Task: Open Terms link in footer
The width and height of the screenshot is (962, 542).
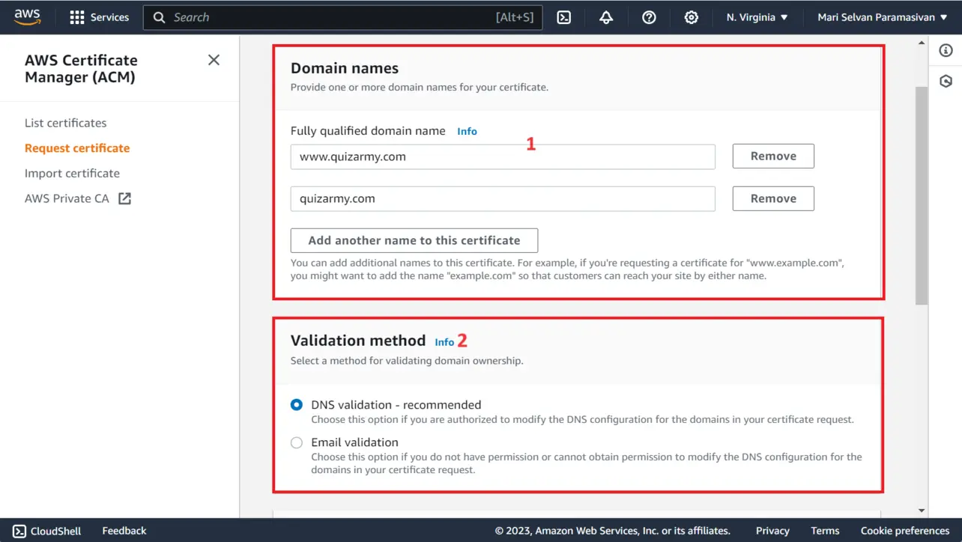Action: (x=825, y=531)
